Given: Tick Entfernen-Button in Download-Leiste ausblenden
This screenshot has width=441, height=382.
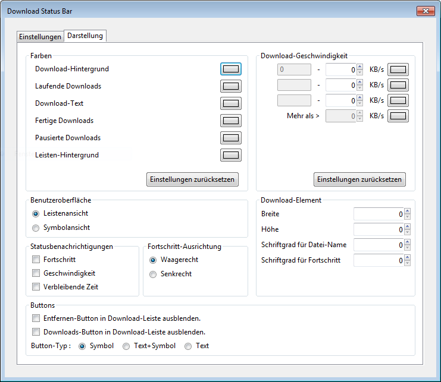Looking at the screenshot, I should click(x=36, y=318).
